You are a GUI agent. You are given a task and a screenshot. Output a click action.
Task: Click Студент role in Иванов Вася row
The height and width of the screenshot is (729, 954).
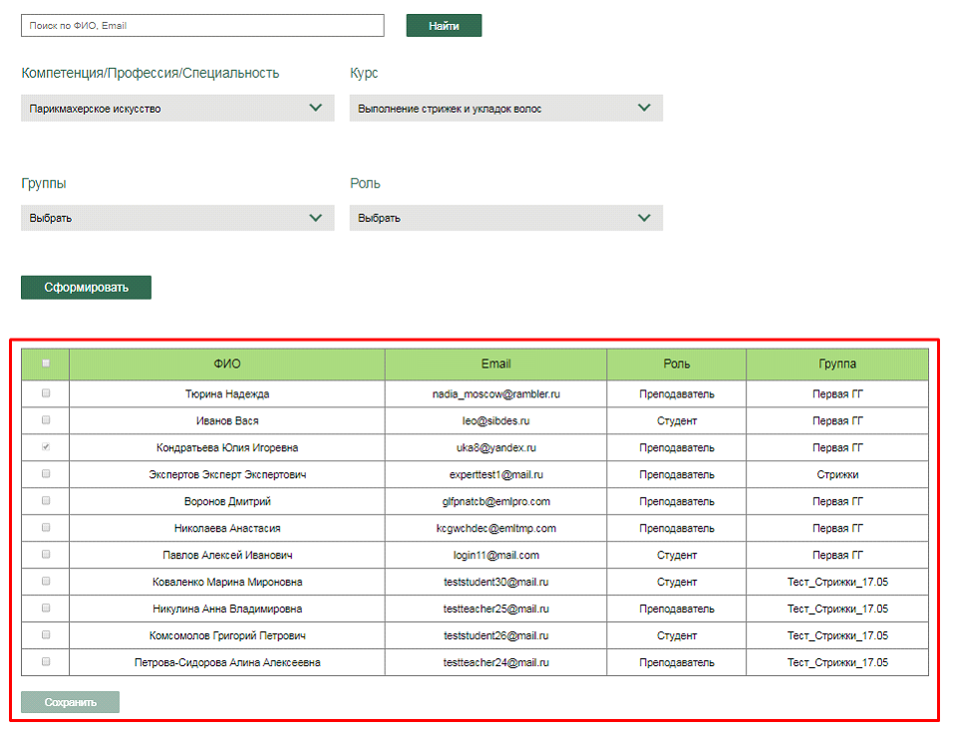pyautogui.click(x=677, y=420)
